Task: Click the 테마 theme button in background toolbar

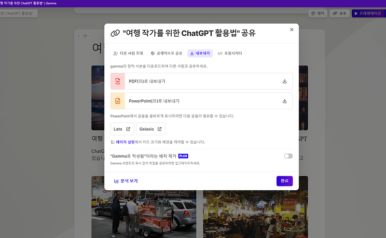Action: pyautogui.click(x=317, y=13)
